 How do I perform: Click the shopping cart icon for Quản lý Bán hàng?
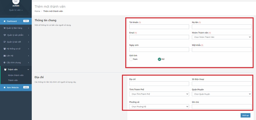click(x=5, y=28)
